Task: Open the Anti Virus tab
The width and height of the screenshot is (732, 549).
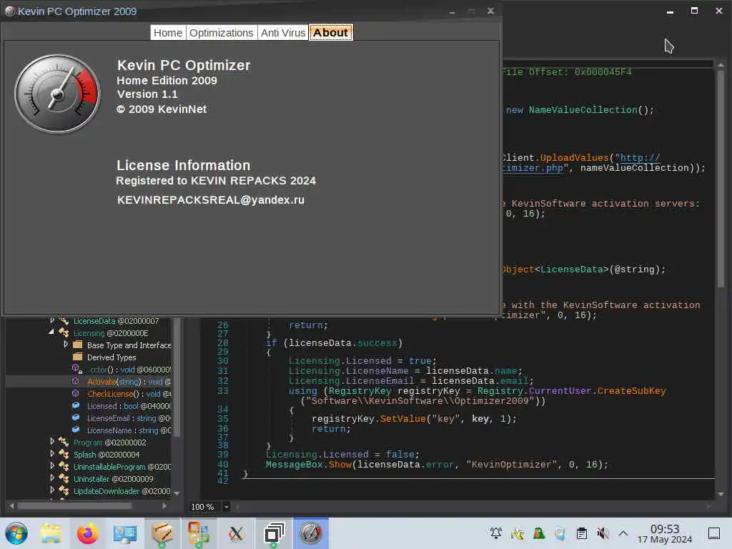Action: click(x=283, y=33)
